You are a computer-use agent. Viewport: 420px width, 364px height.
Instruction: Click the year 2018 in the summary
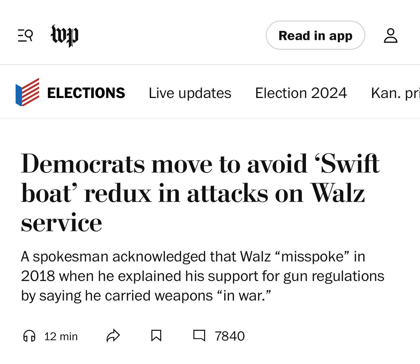coord(38,276)
